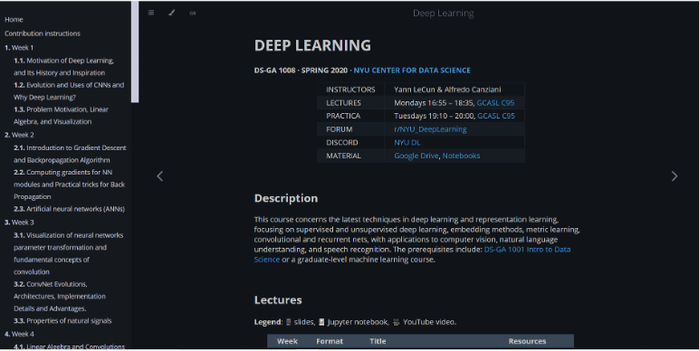Viewport: 699px width, 351px height.
Task: Click the Format column header
Action: tap(330, 341)
